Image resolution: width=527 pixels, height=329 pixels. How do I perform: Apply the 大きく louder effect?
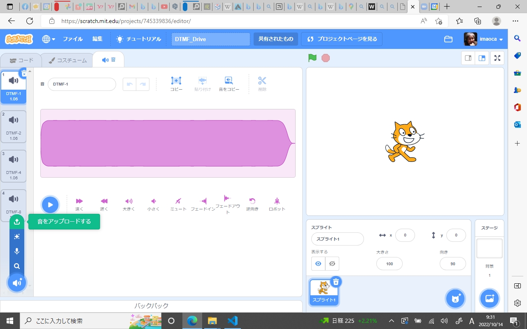(129, 204)
